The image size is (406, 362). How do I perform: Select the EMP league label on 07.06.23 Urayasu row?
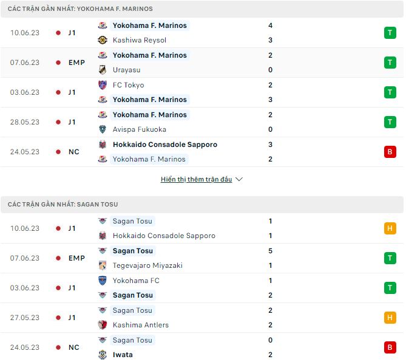pos(76,63)
